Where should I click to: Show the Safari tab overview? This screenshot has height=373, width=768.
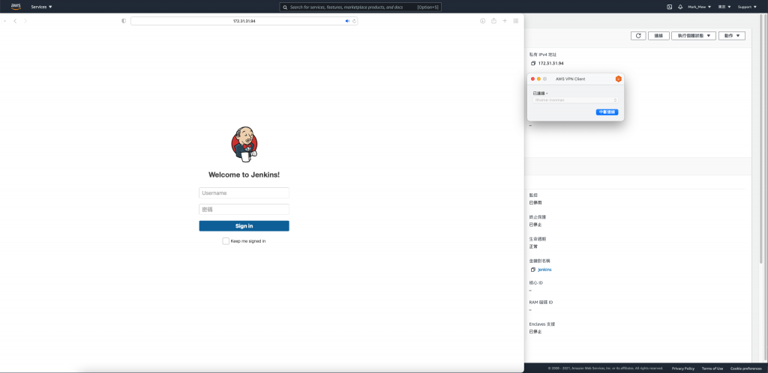(516, 21)
